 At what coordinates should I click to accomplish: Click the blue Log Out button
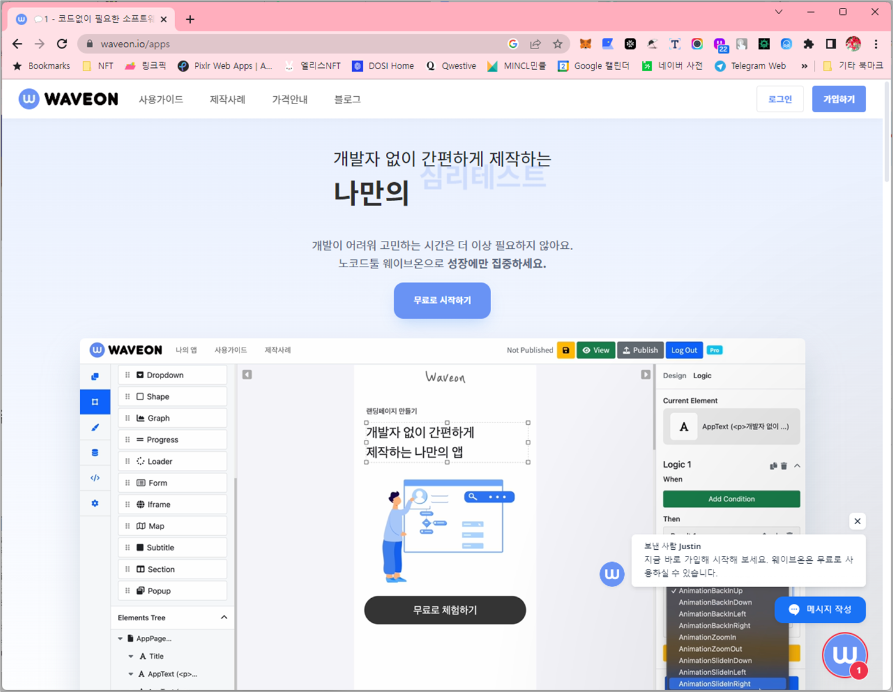pos(684,350)
